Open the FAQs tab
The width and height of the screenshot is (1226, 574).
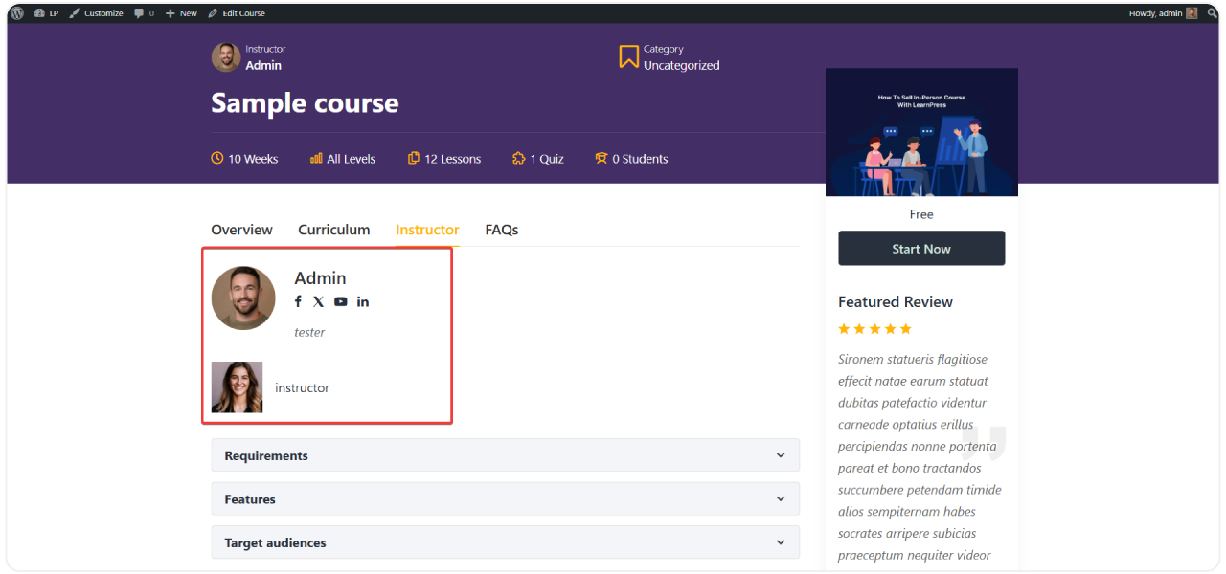pyautogui.click(x=501, y=230)
